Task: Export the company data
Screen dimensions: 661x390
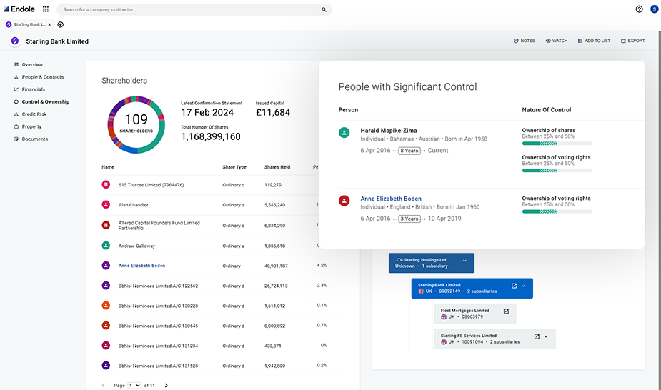Action: pyautogui.click(x=632, y=41)
